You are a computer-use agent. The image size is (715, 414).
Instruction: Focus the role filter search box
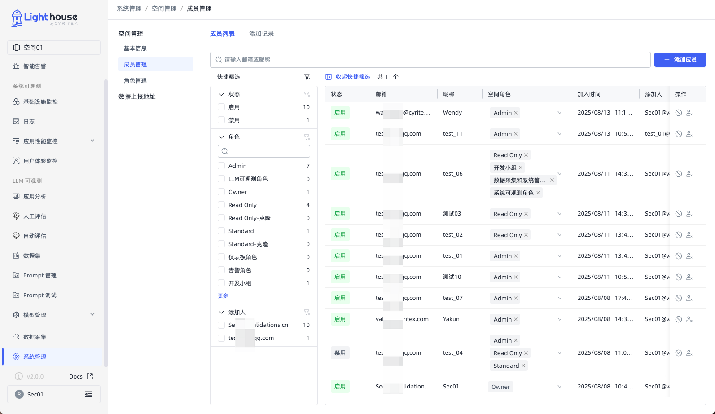(264, 151)
